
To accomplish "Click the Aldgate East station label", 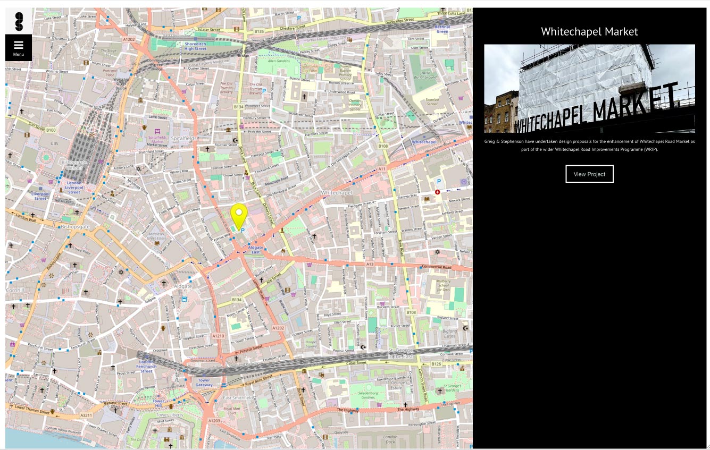I will coord(256,250).
